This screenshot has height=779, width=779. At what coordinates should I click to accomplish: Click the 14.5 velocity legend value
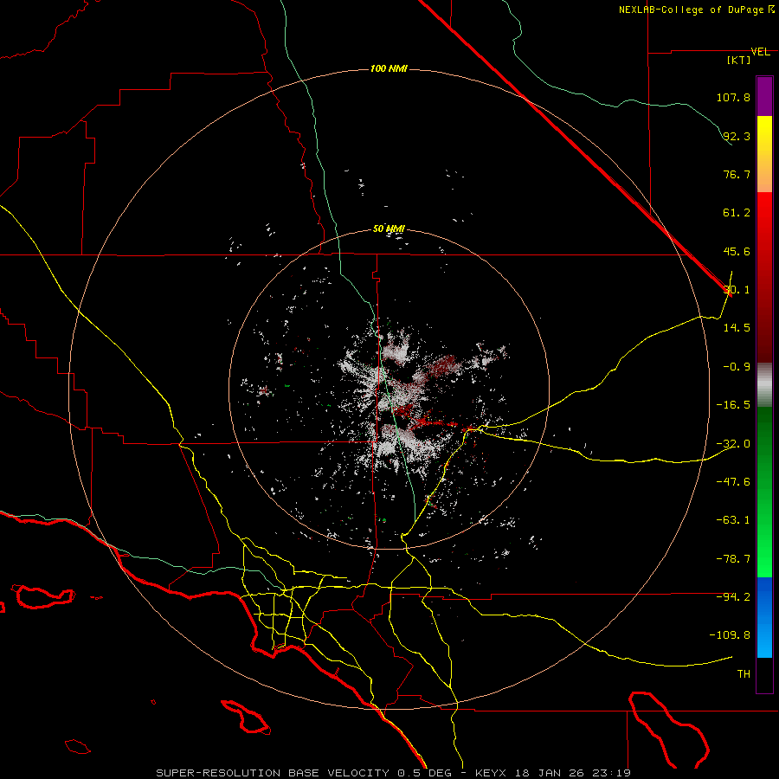[737, 328]
